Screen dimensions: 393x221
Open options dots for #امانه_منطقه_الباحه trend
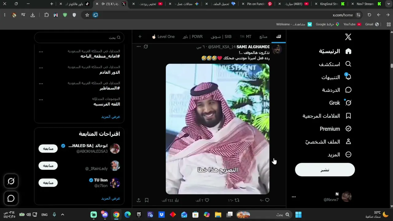click(41, 52)
